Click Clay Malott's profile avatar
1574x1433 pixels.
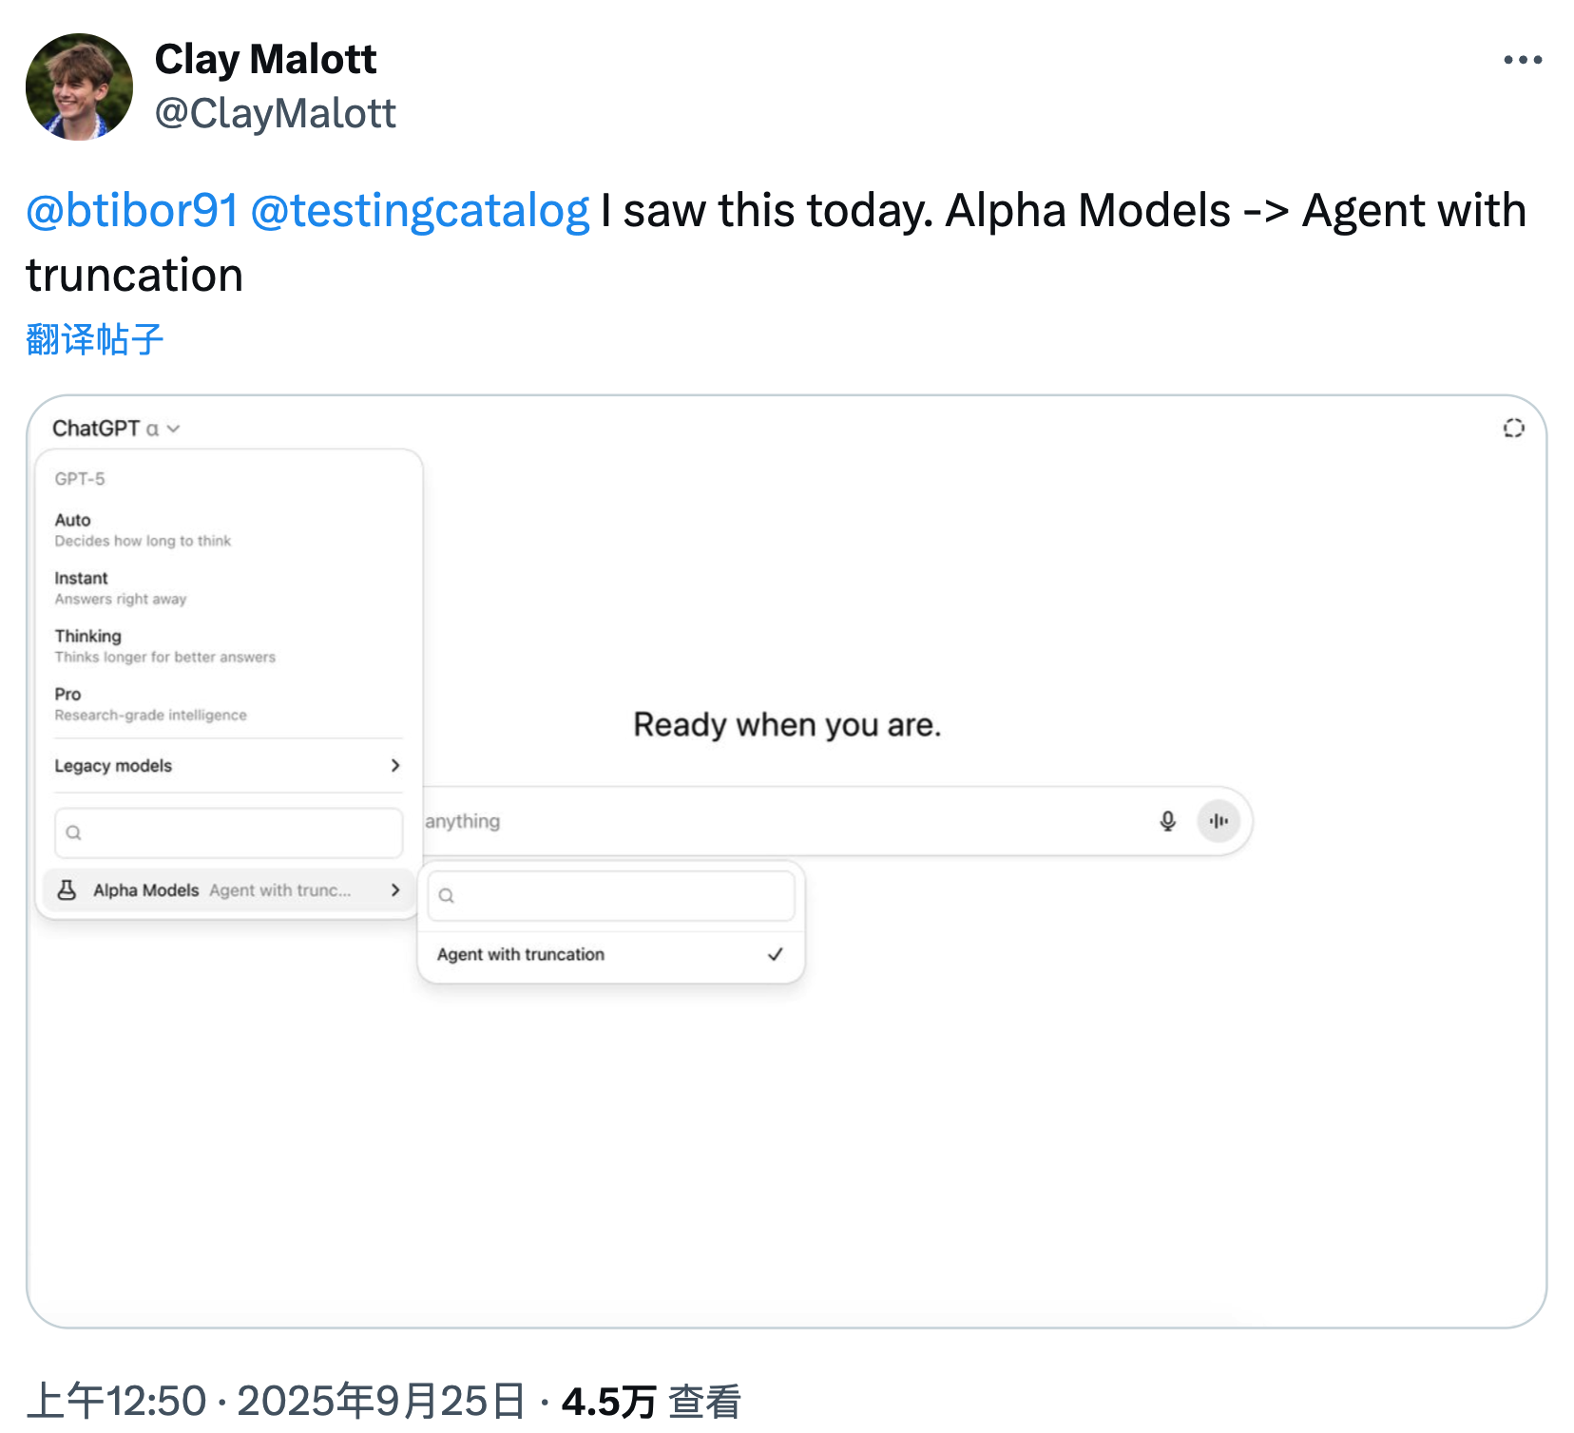[79, 87]
